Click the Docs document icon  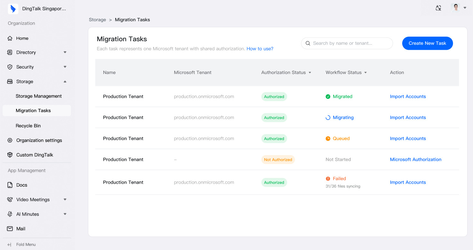[10, 185]
